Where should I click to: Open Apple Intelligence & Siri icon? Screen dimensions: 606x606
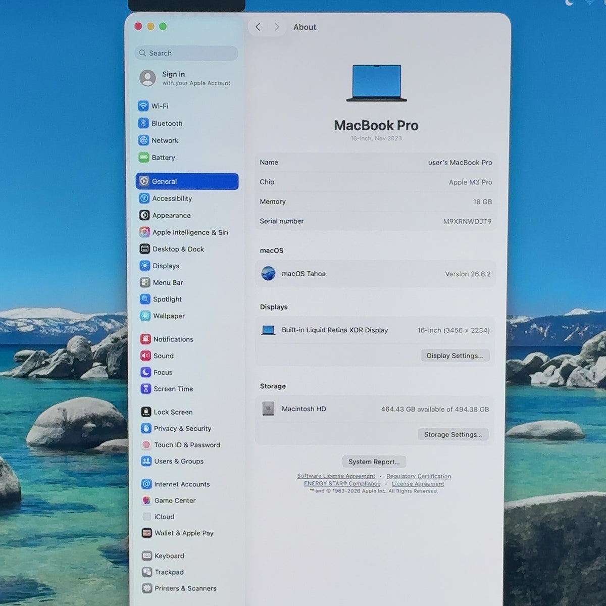(x=144, y=232)
